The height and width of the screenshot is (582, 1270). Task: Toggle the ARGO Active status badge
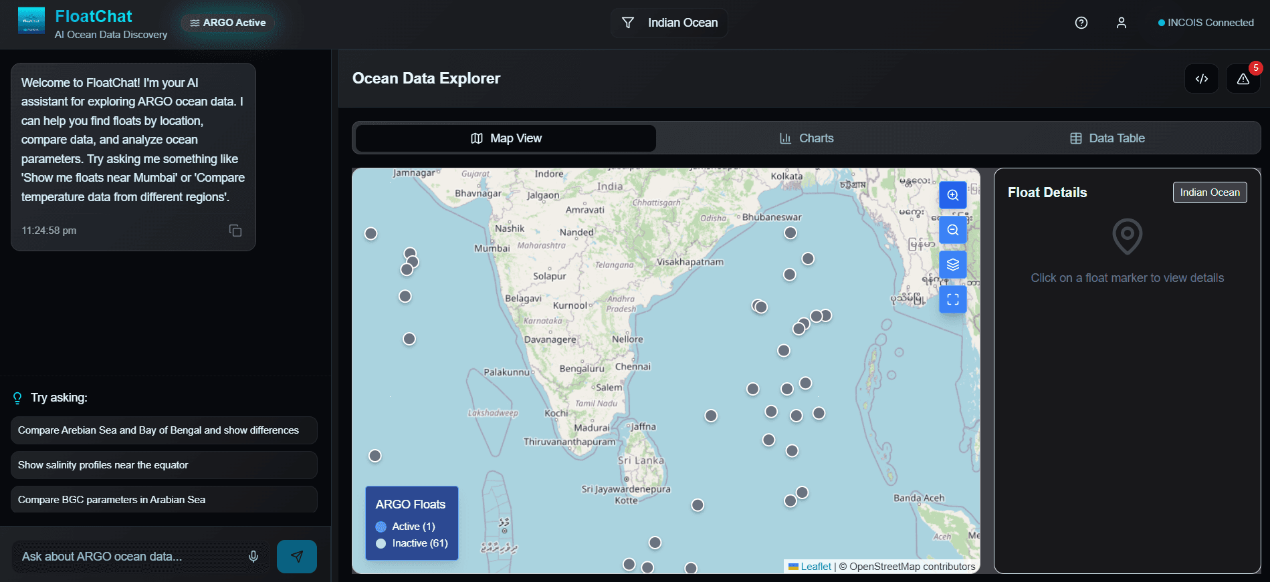(228, 23)
